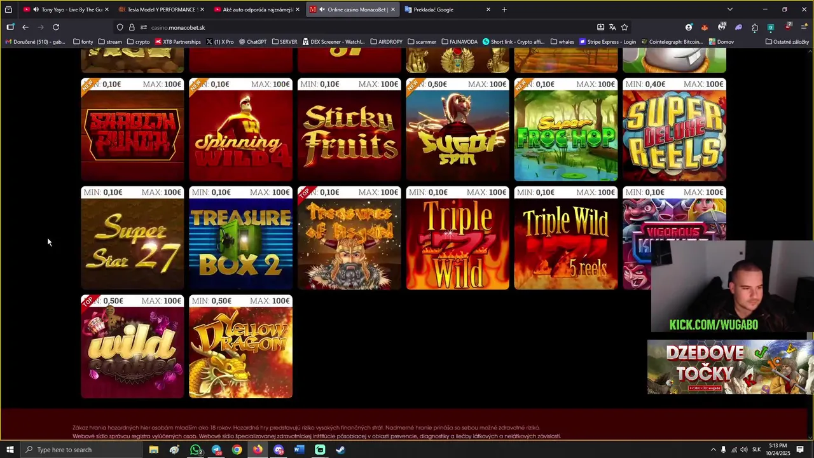814x458 pixels.
Task: Click the system tray microphone icon
Action: point(723,450)
